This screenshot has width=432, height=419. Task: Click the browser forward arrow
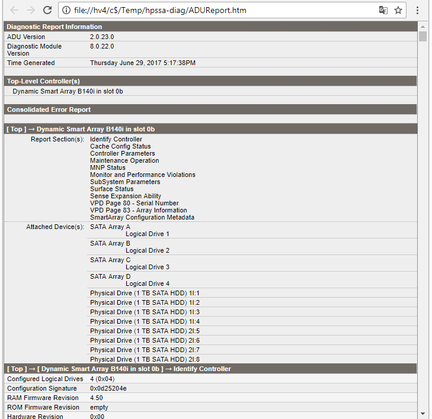(31, 10)
